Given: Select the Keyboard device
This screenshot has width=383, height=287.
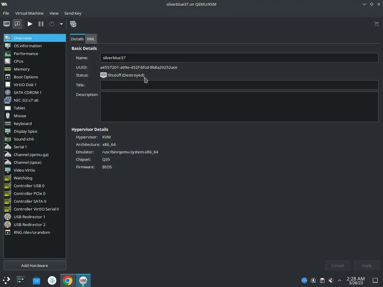Looking at the screenshot, I should click(35, 123).
